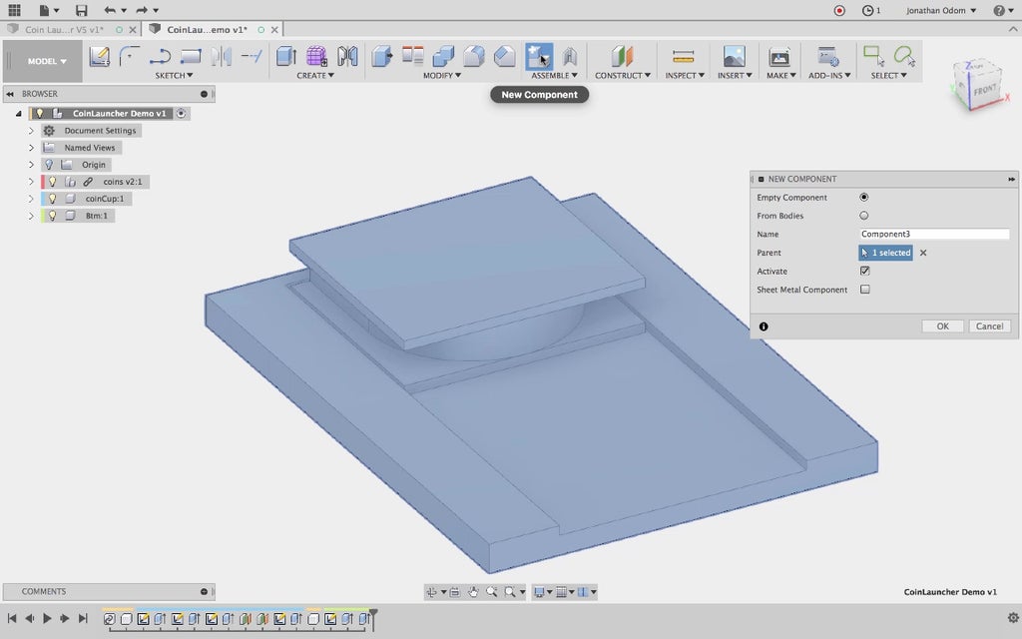1022x639 pixels.
Task: Click the Offset Plane construct icon
Action: pyautogui.click(x=622, y=56)
